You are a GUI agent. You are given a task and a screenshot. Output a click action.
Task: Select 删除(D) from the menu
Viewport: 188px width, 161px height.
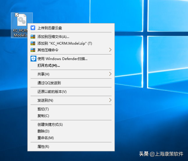click(x=71, y=131)
